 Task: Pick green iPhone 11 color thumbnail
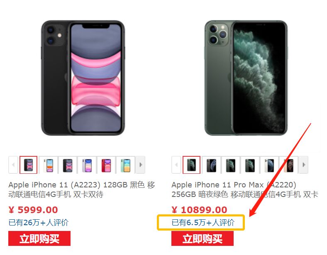pyautogui.click(x=126, y=165)
